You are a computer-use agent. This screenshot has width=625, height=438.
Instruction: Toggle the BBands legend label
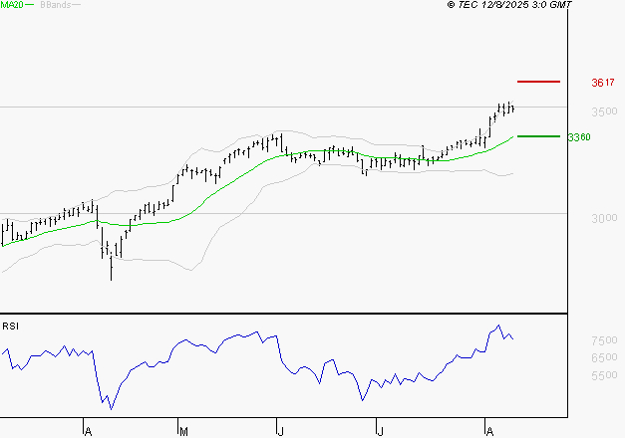[53, 5]
